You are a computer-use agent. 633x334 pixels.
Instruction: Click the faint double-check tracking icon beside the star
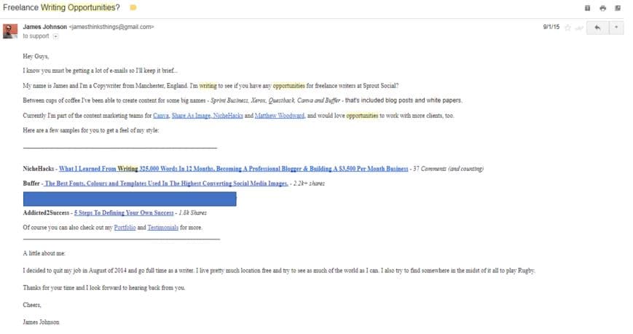[x=579, y=28]
